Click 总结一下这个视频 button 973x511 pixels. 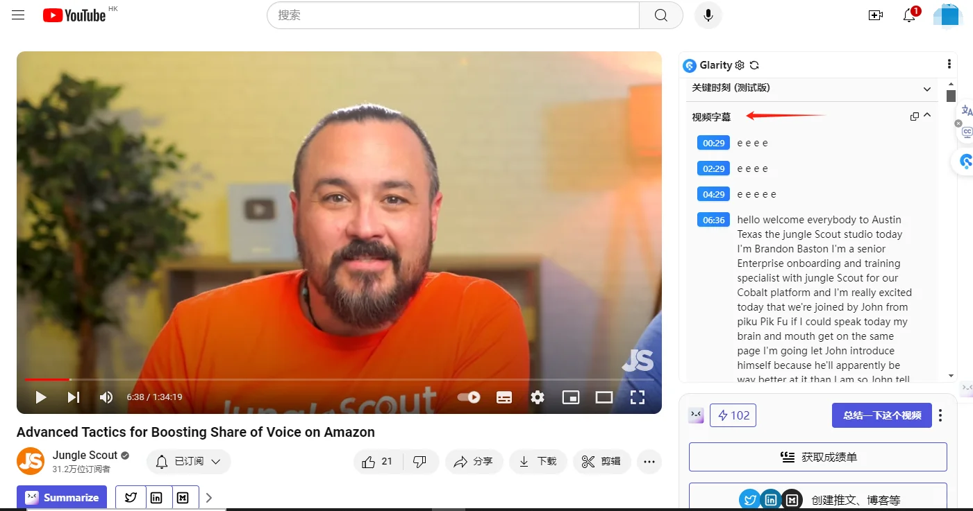point(881,415)
